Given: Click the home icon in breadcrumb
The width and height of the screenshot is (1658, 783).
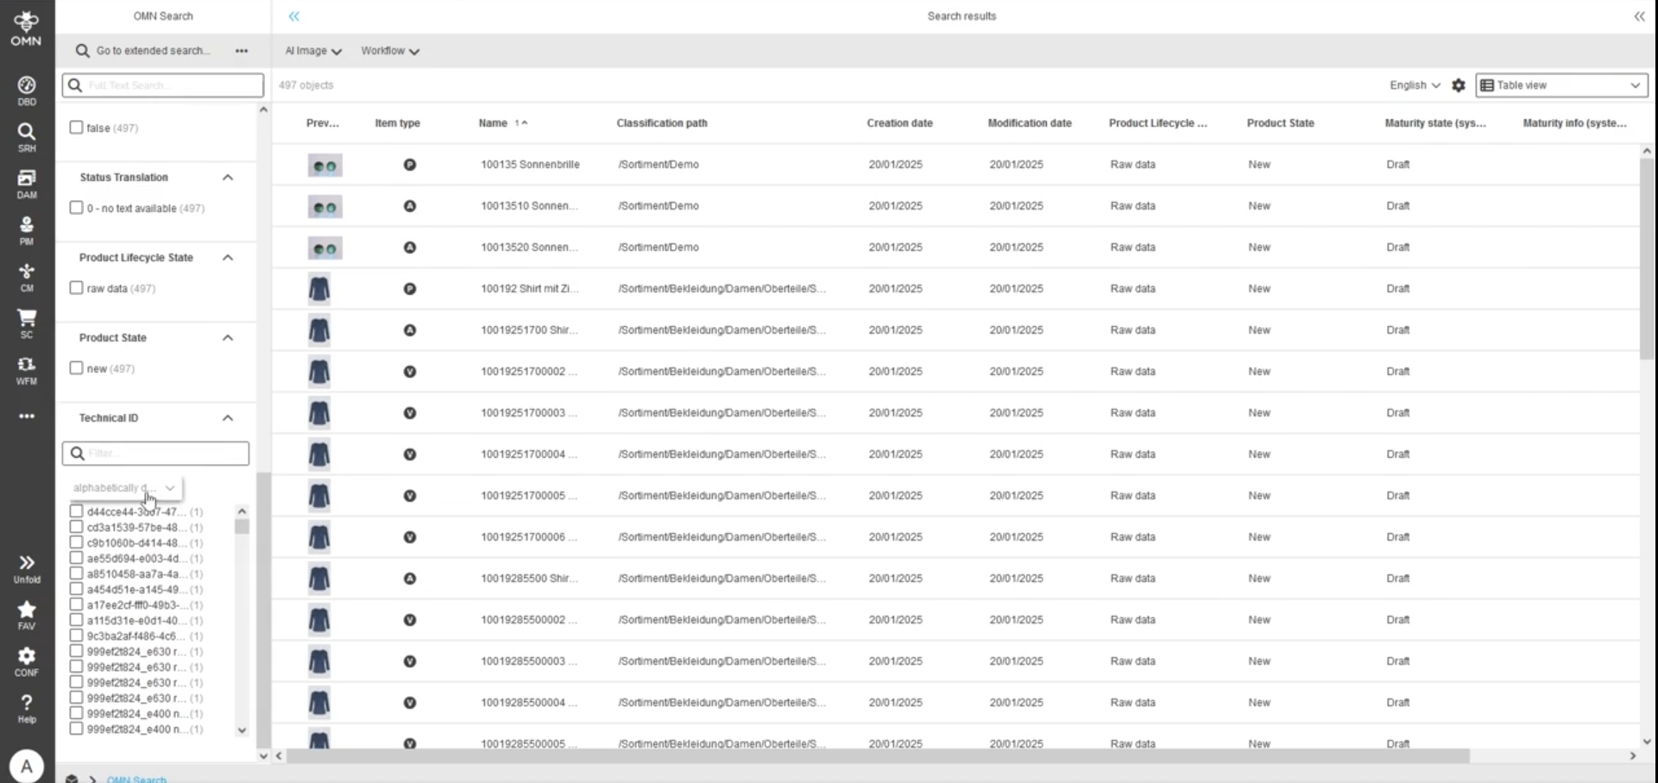Looking at the screenshot, I should pos(72,779).
